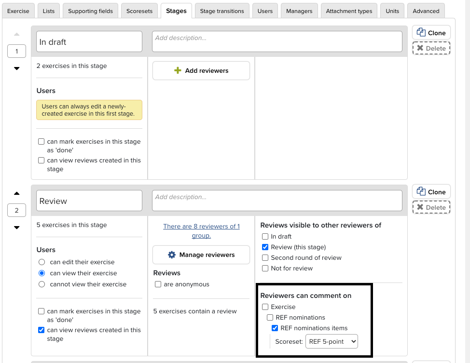Open the Scoresets tab
The image size is (470, 363).
(139, 11)
